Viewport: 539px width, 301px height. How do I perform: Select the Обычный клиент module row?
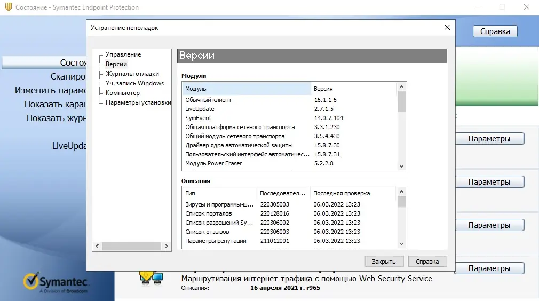289,100
